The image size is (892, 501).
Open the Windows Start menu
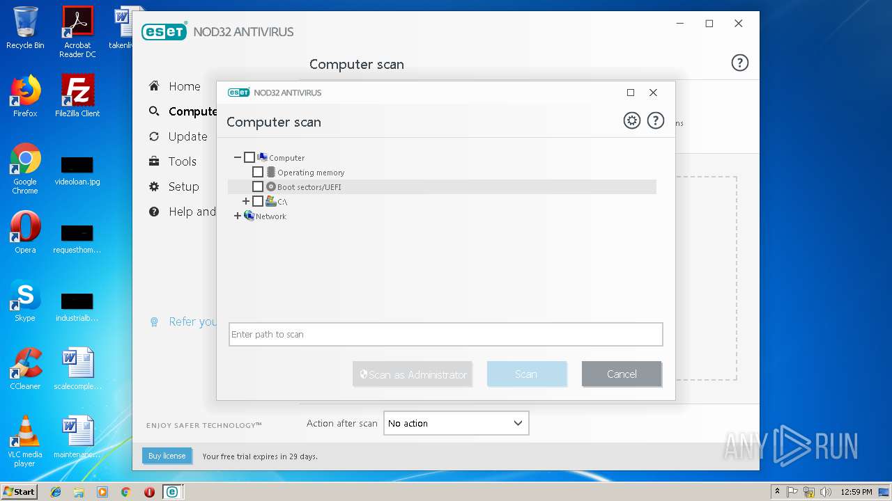point(19,491)
